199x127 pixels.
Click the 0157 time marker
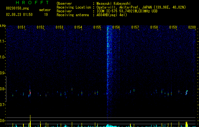(x=135, y=27)
